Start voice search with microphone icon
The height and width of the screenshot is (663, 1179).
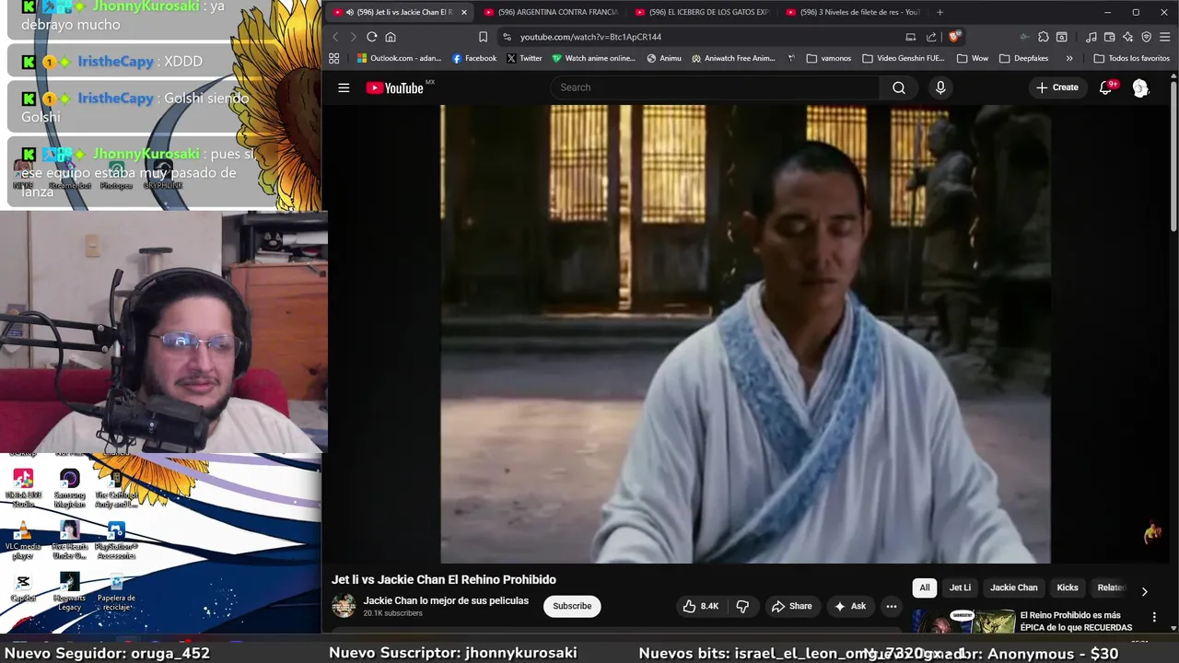940,87
